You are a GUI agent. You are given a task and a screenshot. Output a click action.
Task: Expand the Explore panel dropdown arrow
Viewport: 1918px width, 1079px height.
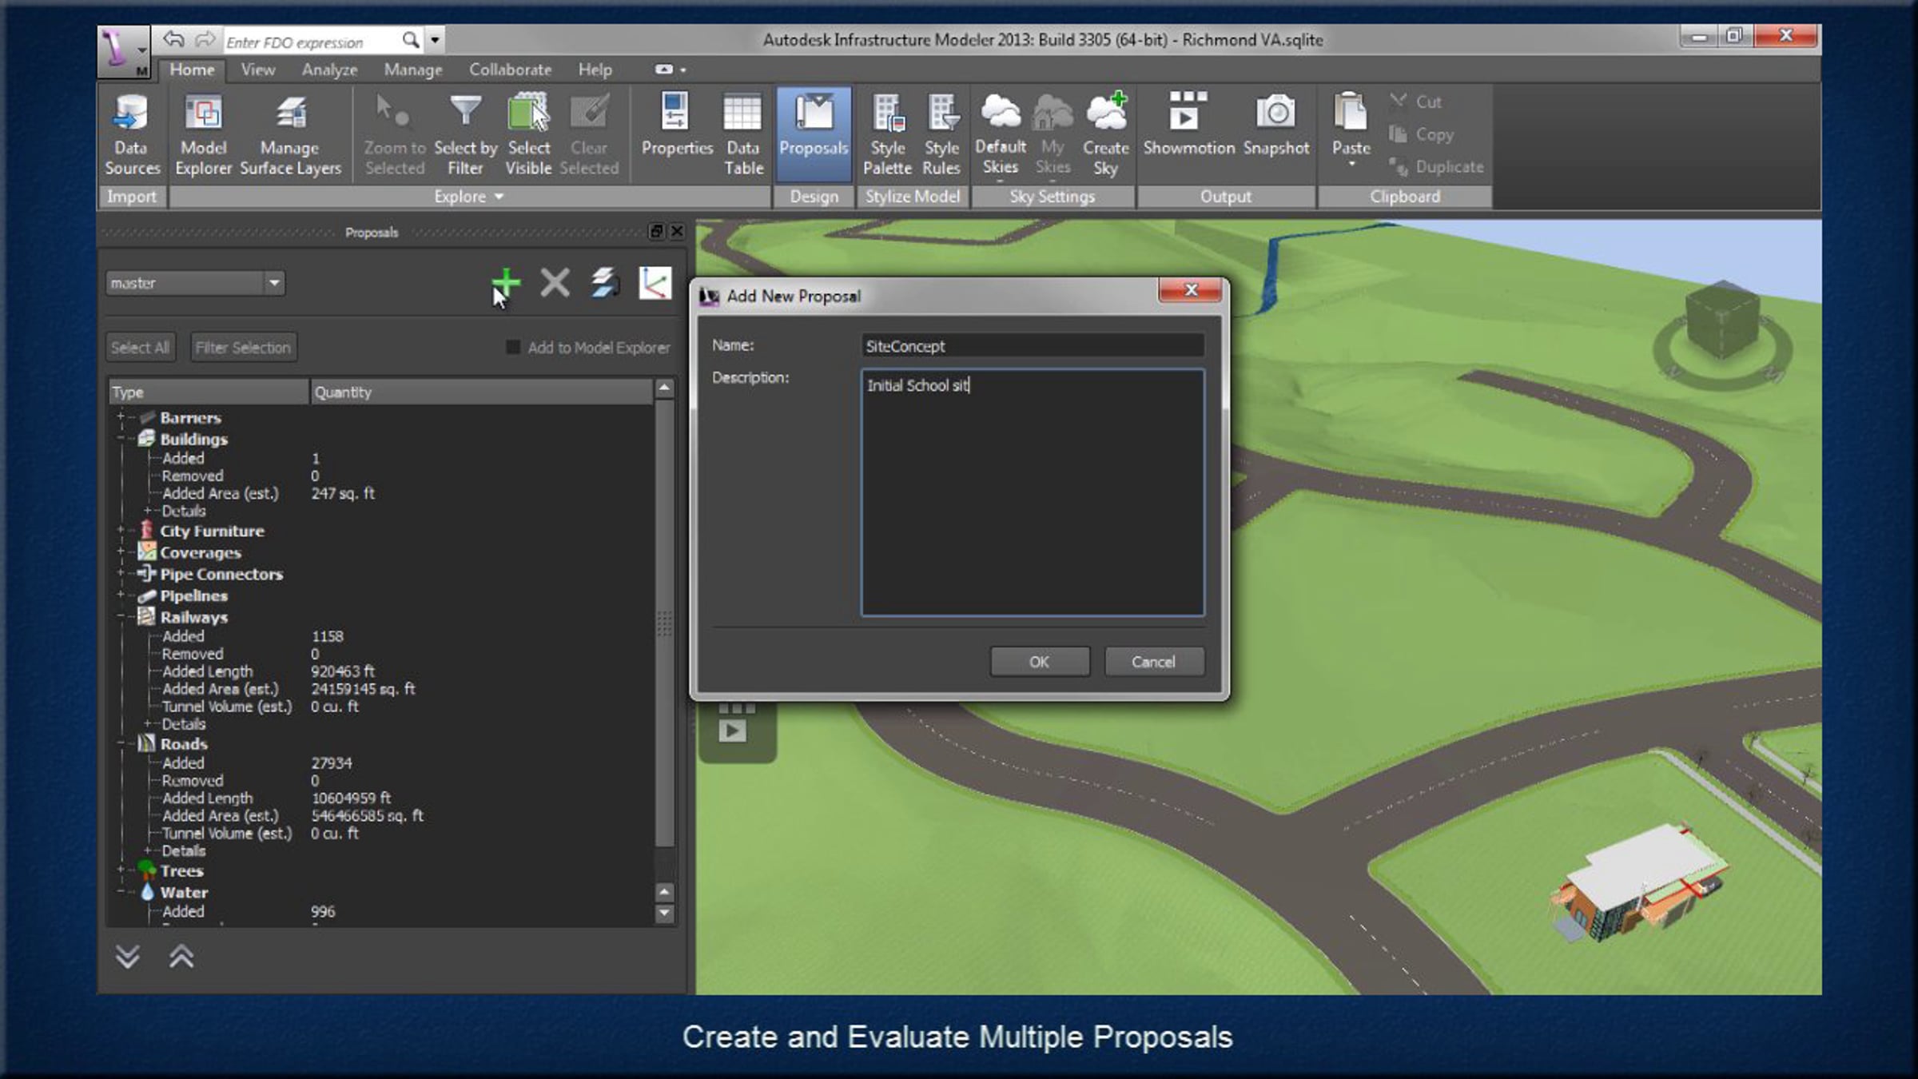[499, 197]
